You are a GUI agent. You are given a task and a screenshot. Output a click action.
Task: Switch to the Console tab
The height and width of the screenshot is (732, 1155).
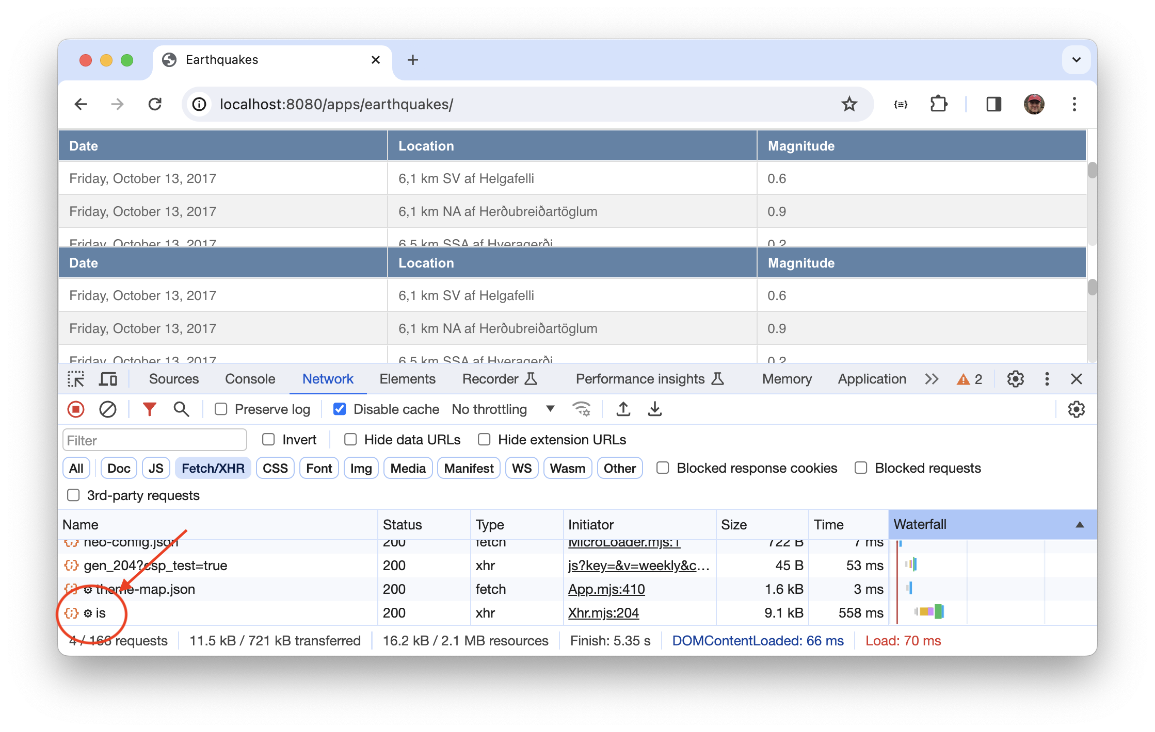[x=250, y=379]
